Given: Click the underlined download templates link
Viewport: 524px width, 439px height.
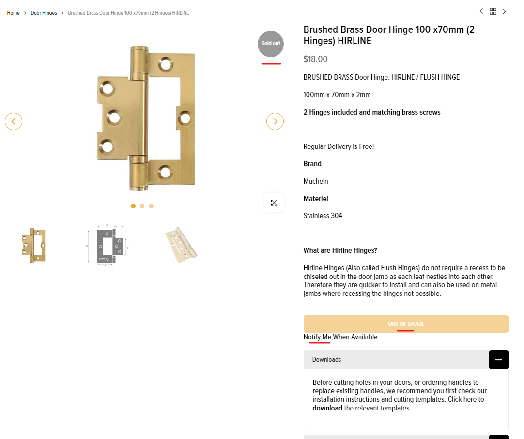Looking at the screenshot, I should point(327,408).
